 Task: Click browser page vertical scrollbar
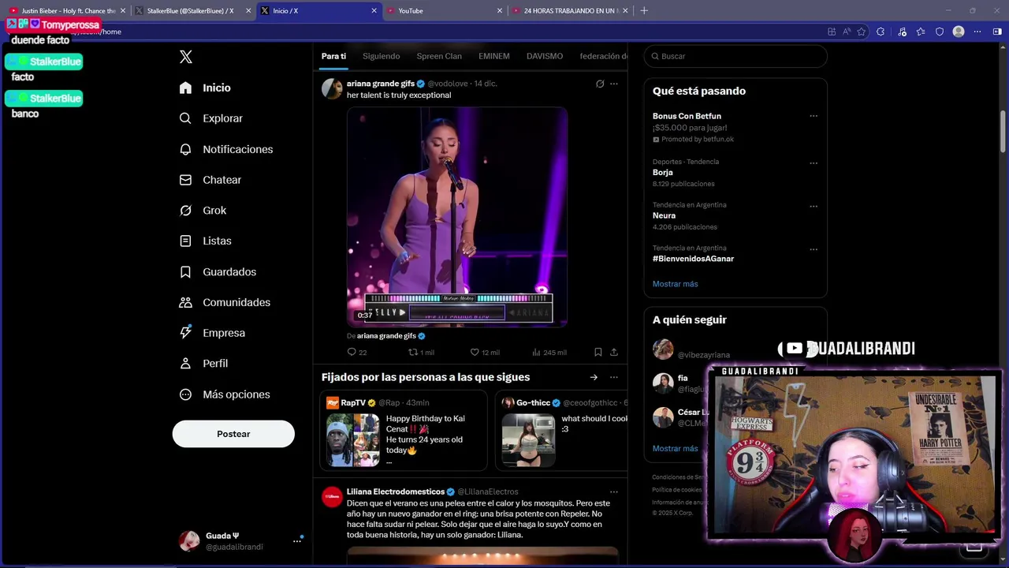pyautogui.click(x=1003, y=130)
